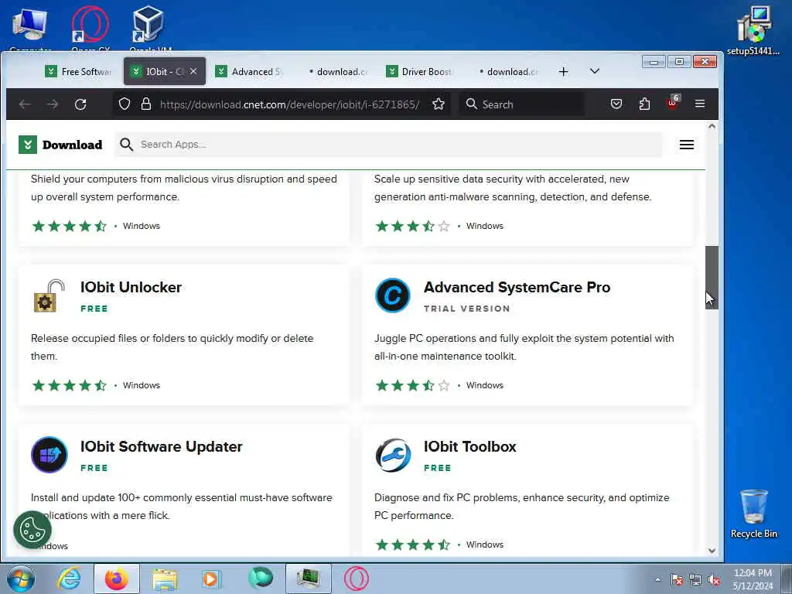The width and height of the screenshot is (792, 594).
Task: Click the Advanced SystemCare Pro icon
Action: (392, 295)
